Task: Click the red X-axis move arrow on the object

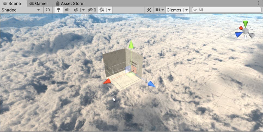Action: [x=107, y=81]
